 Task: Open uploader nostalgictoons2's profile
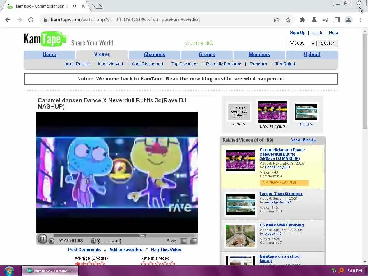pyautogui.click(x=278, y=202)
